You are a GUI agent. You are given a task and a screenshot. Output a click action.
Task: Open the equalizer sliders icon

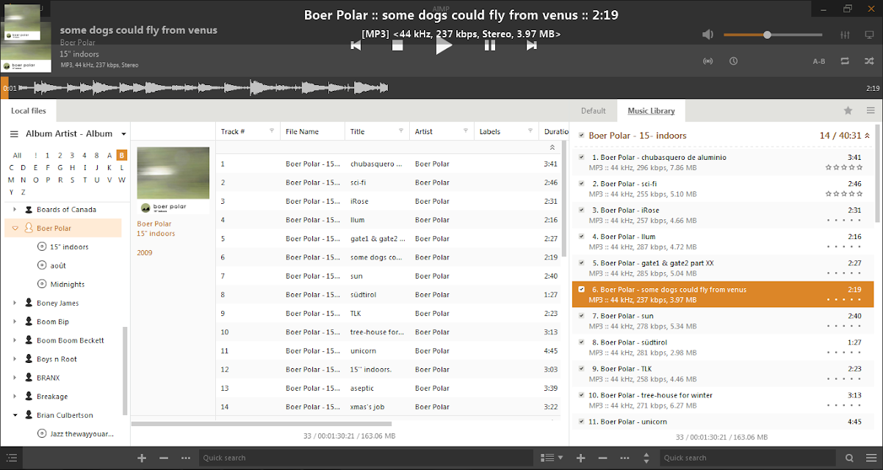tap(845, 34)
